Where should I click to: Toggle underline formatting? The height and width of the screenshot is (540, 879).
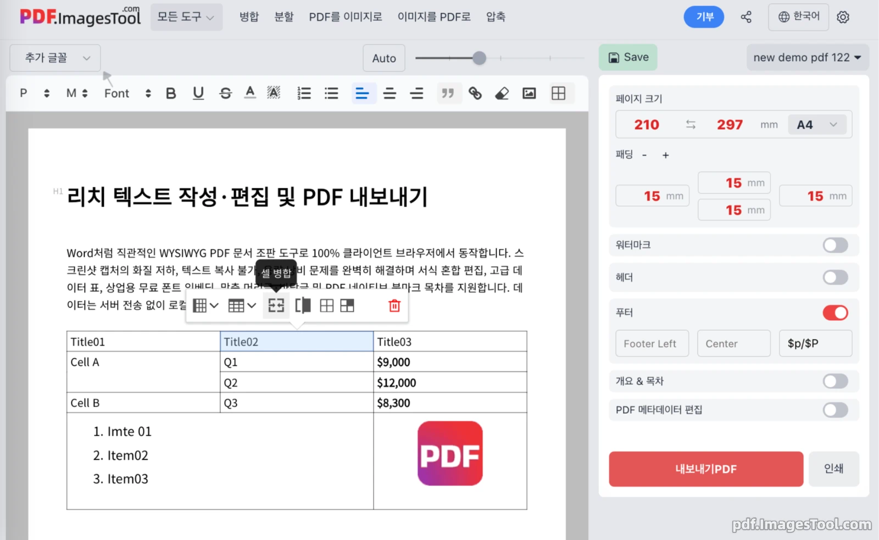pos(198,93)
